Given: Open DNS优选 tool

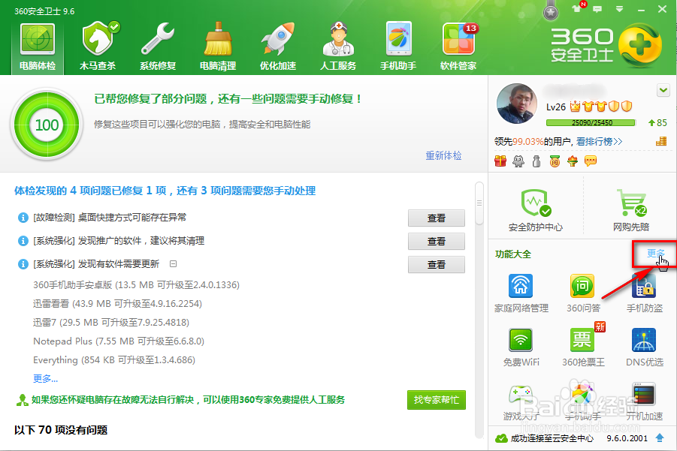Looking at the screenshot, I should pos(644,347).
